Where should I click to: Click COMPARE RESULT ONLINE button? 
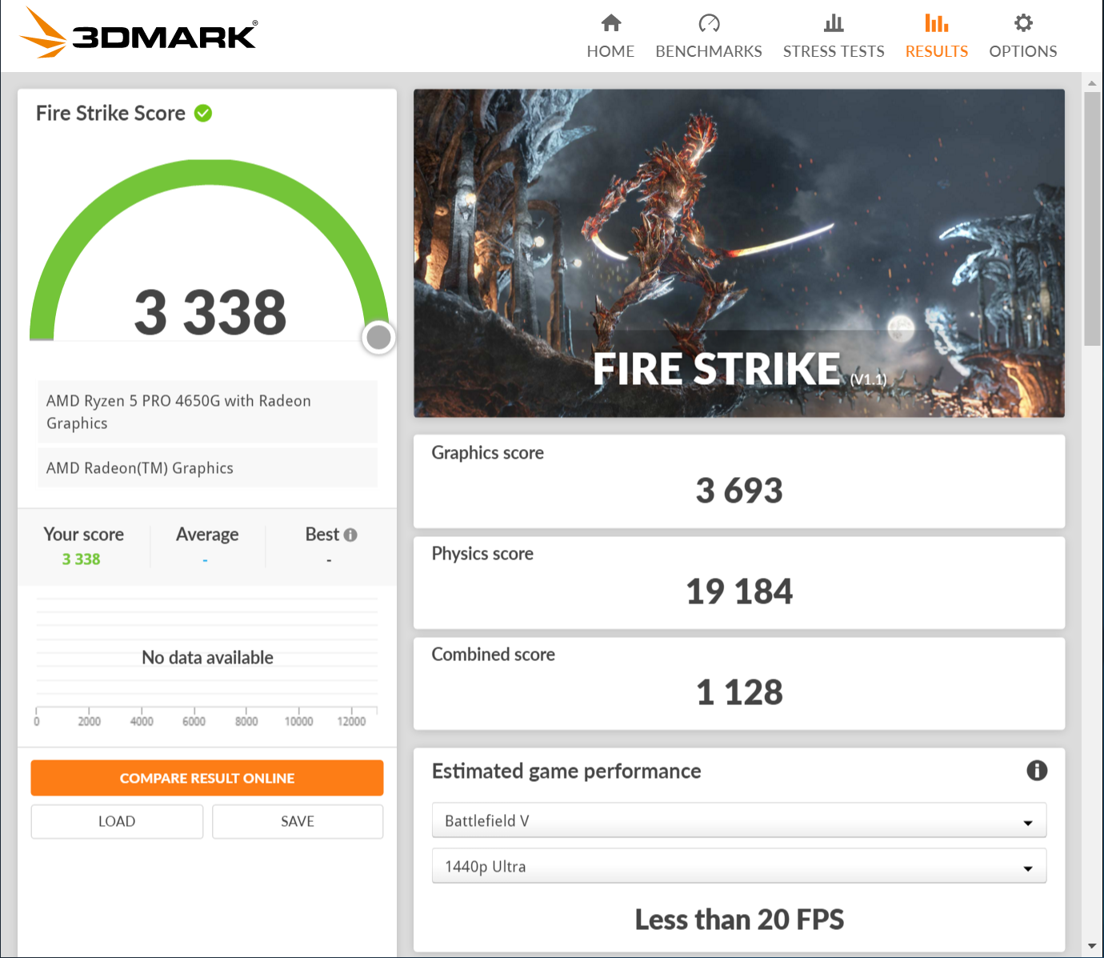(x=207, y=778)
